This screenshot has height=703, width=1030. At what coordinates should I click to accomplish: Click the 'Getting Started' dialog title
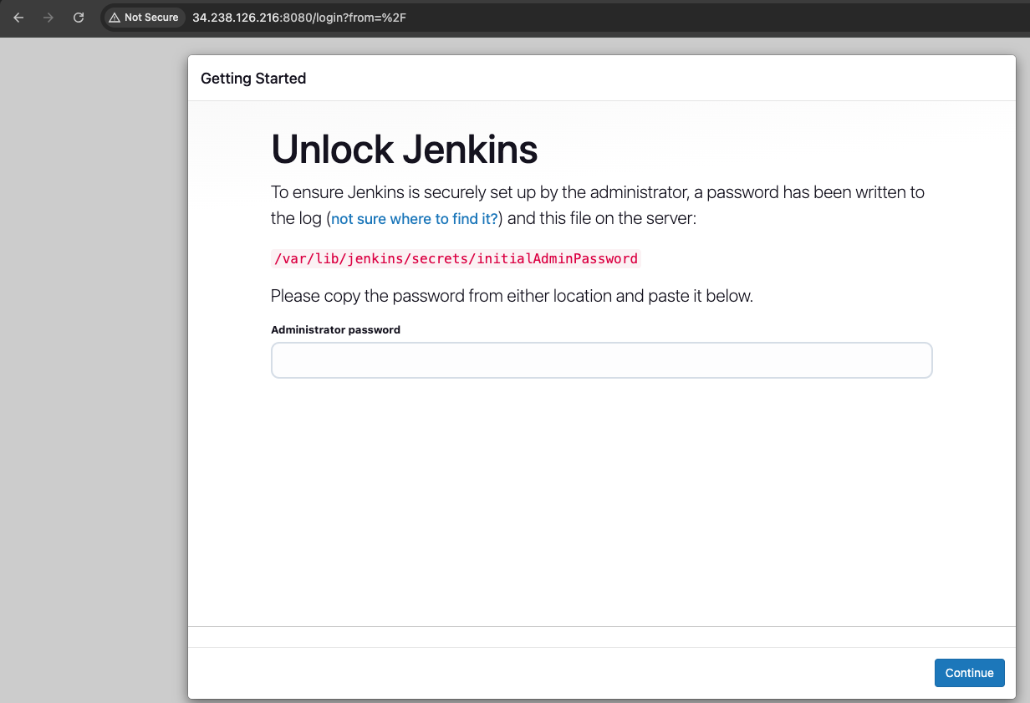tap(253, 79)
